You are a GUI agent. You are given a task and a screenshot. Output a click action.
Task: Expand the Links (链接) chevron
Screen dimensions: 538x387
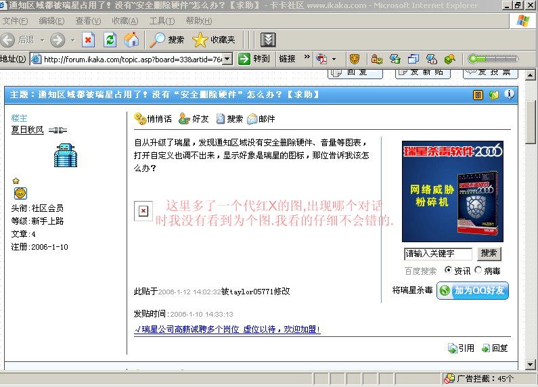[307, 57]
